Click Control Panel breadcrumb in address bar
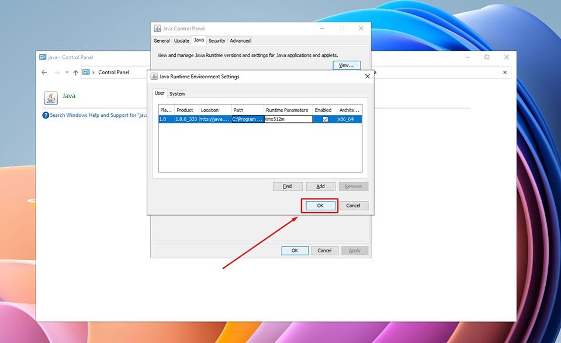This screenshot has height=343, width=561. 114,72
